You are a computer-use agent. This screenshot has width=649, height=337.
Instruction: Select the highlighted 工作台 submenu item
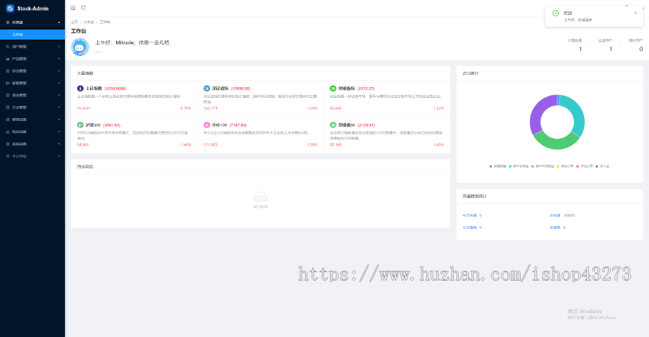coord(32,35)
